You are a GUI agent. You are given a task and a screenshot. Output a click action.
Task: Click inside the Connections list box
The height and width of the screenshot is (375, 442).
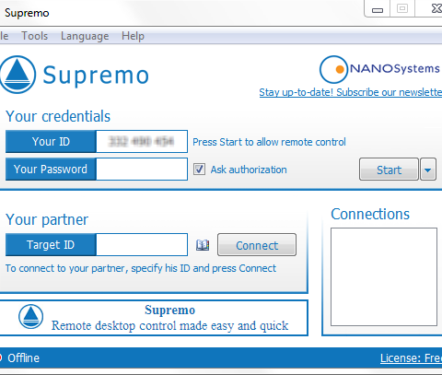point(384,276)
